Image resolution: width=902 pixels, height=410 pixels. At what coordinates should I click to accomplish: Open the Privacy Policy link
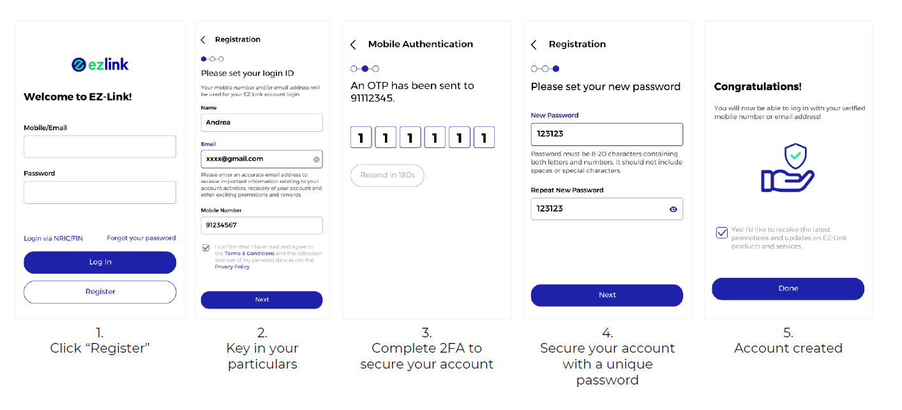[232, 267]
